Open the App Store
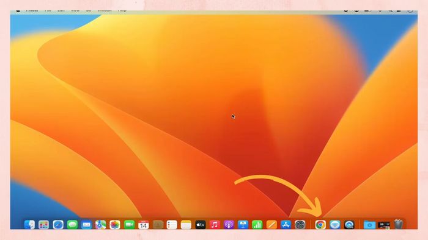The height and width of the screenshot is (240, 428). [x=286, y=225]
